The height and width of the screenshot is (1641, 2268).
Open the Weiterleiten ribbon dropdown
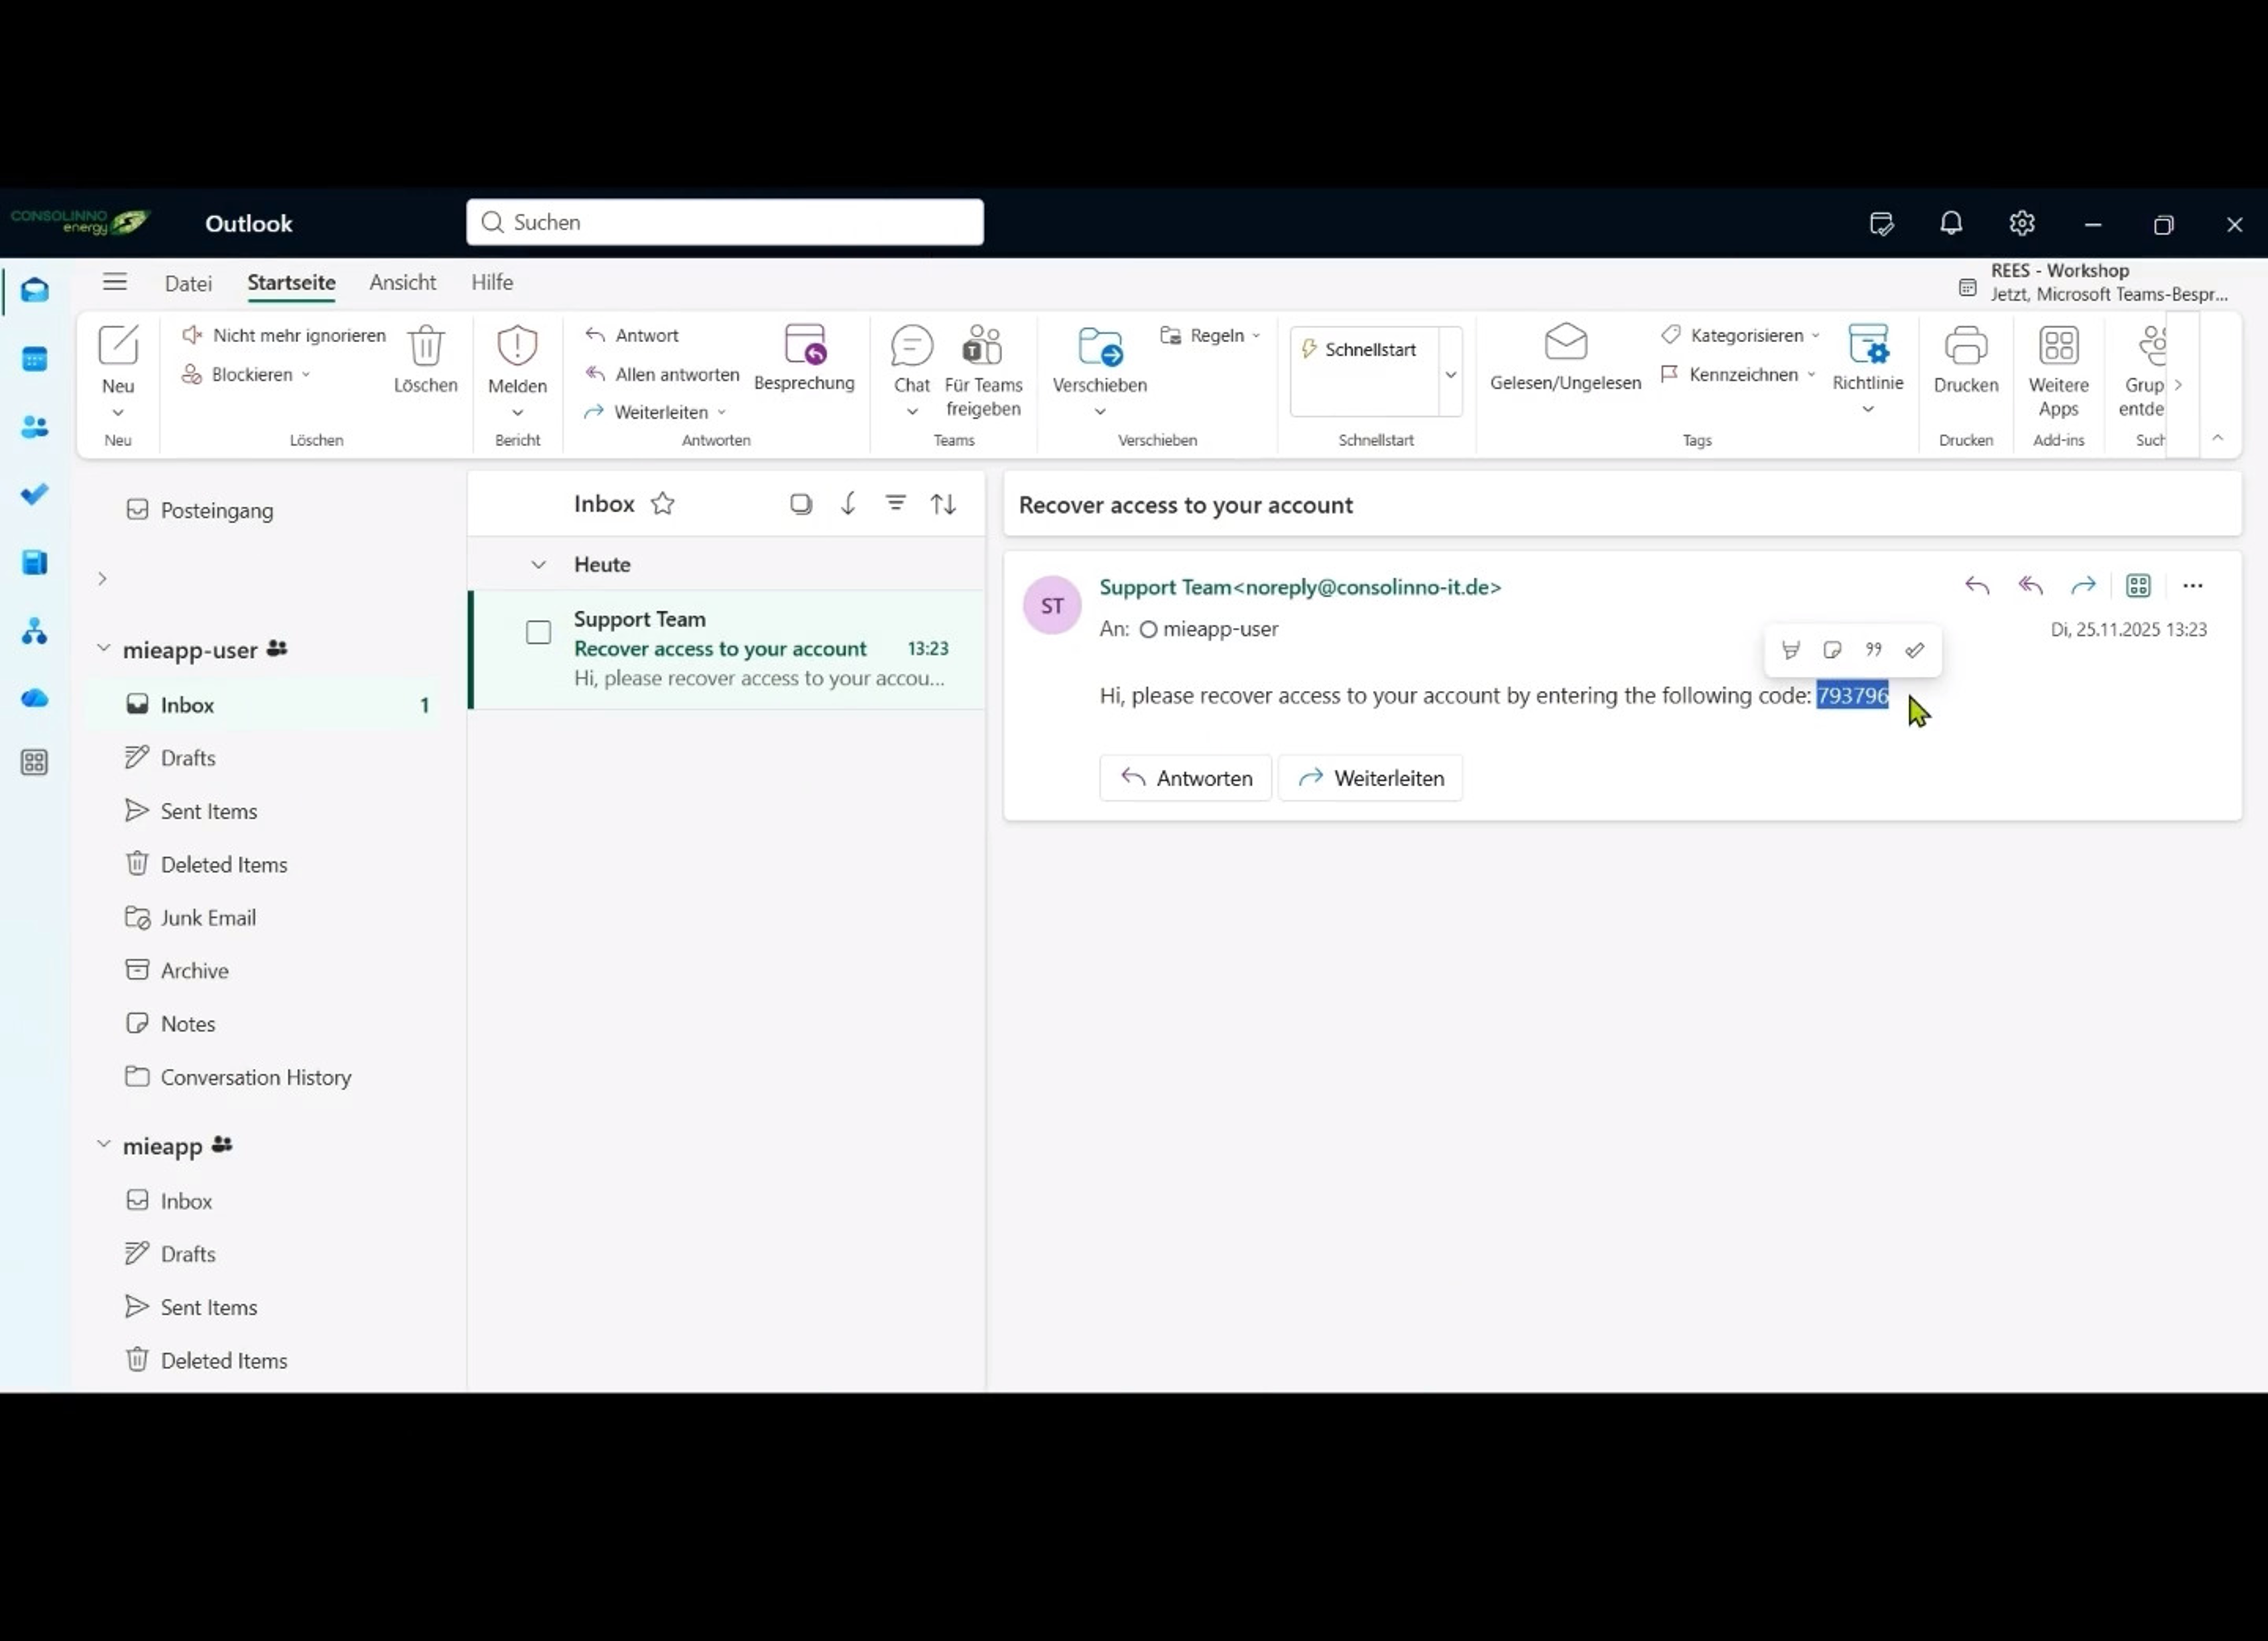[x=722, y=412]
